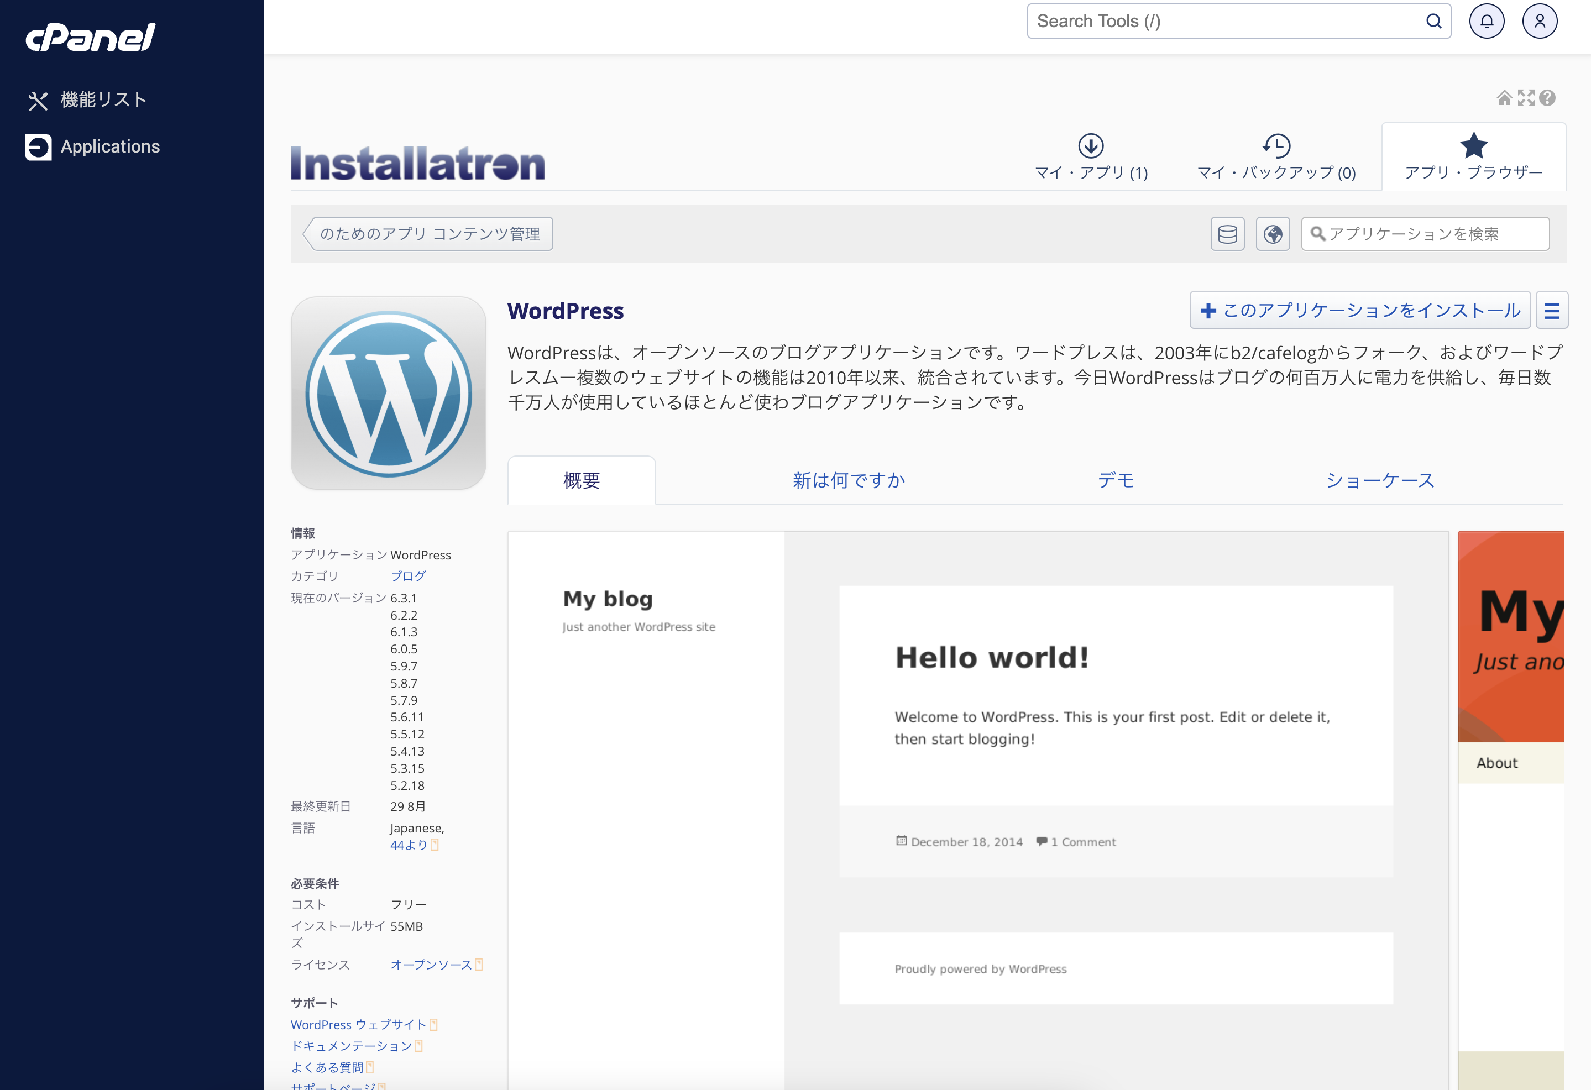Click the 29 8月 last updated value
Screen dimensions: 1591x1090
[x=408, y=806]
